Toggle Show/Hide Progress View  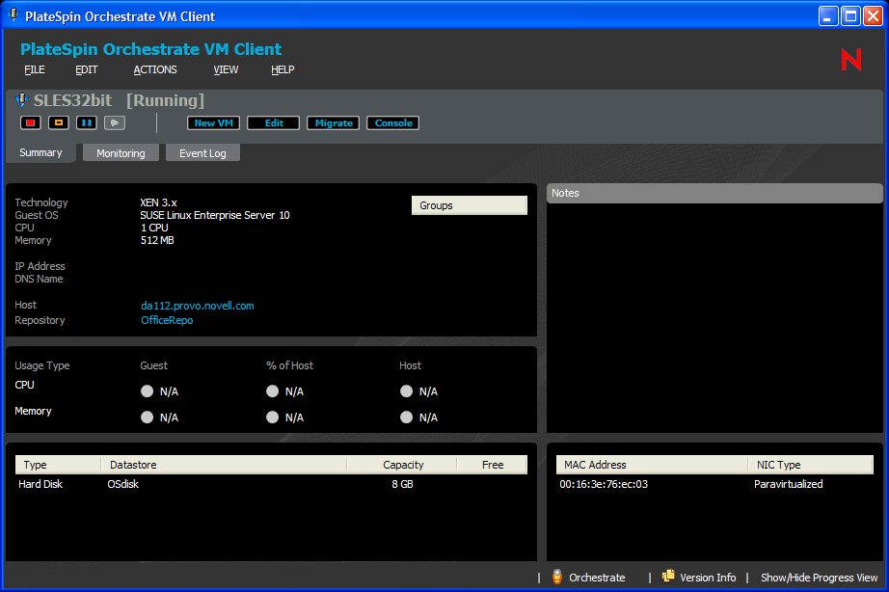tap(820, 578)
